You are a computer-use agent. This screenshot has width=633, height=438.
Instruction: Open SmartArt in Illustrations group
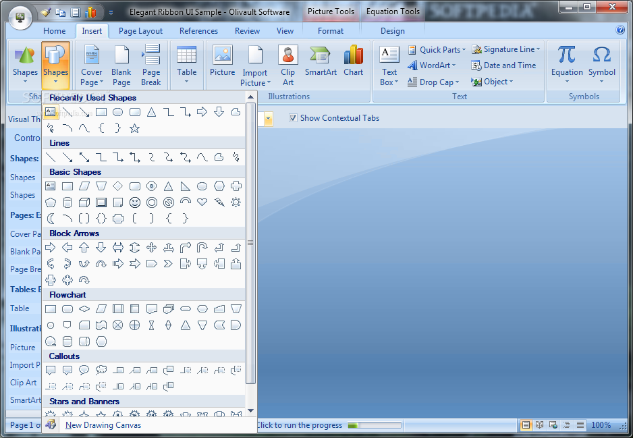321,61
